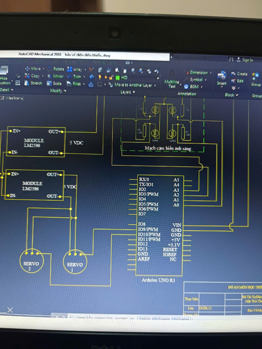This screenshot has height=349, width=262.
Task: Click the Erase icon beside Array
Action: coord(91,70)
